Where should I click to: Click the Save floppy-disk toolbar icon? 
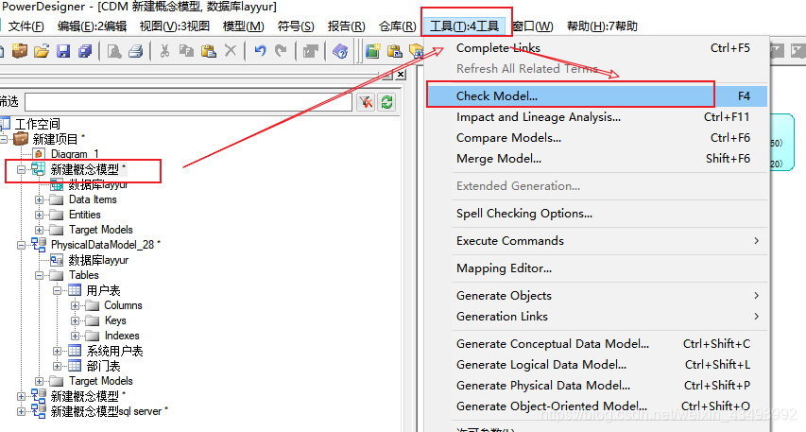coord(63,51)
